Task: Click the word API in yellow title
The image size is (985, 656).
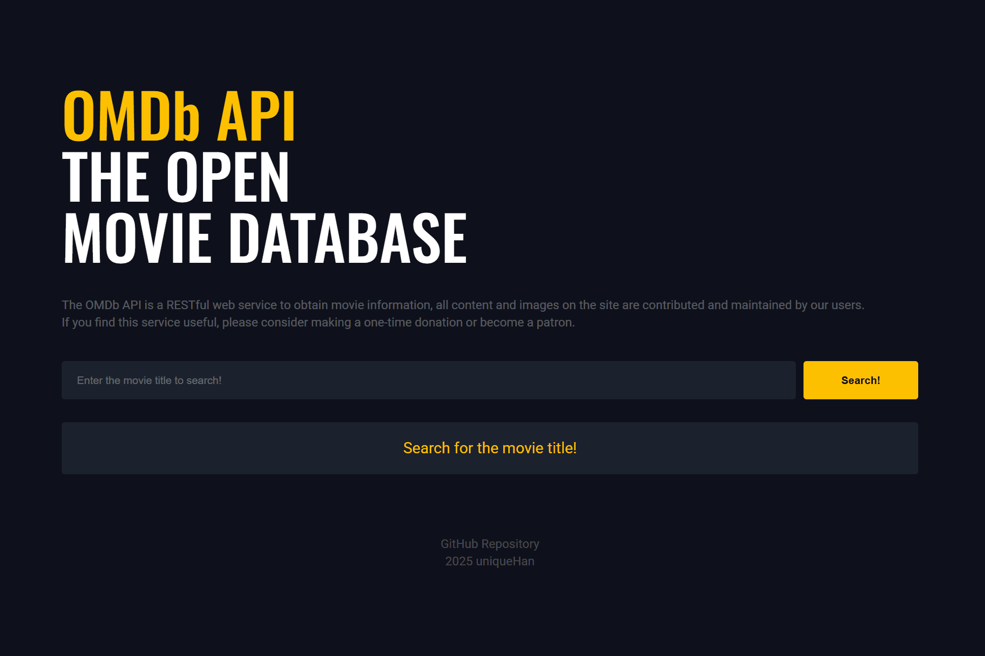Action: click(x=256, y=116)
